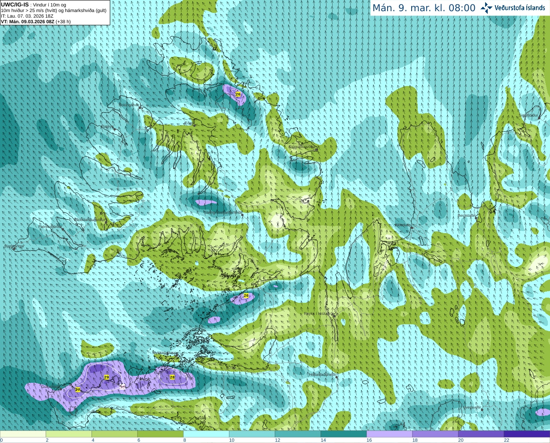Click the 'UWC/IG-IS : Vindur í 10m og' title line
The width and height of the screenshot is (550, 443).
(x=34, y=5)
